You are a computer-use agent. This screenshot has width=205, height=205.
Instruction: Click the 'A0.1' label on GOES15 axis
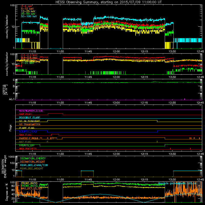[x=12, y=99]
